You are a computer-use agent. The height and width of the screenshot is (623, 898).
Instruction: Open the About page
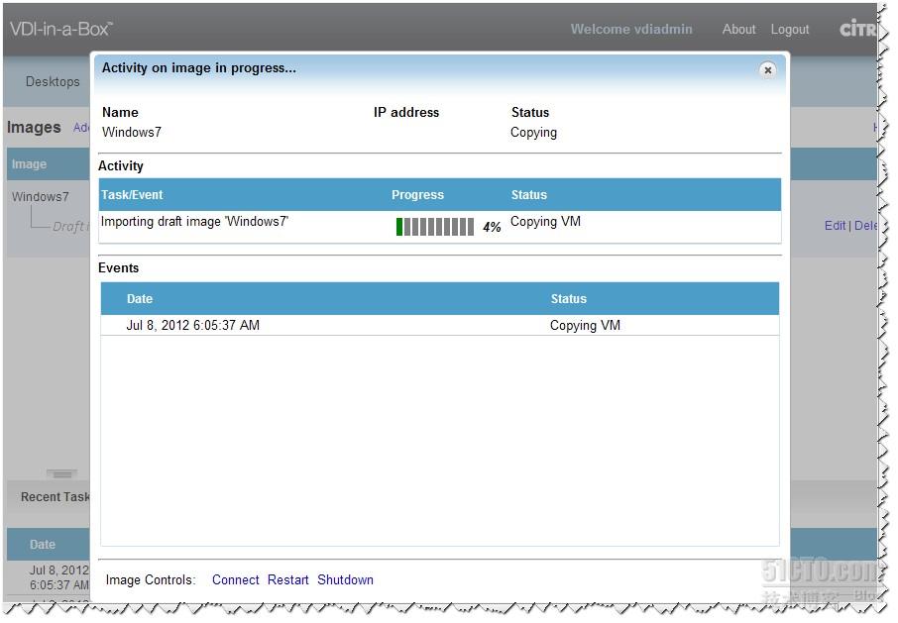pos(738,29)
